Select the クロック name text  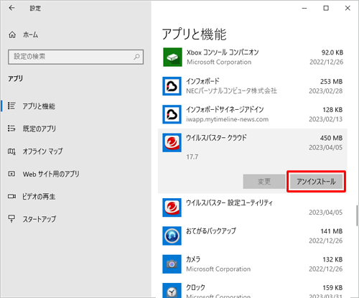[x=195, y=287]
